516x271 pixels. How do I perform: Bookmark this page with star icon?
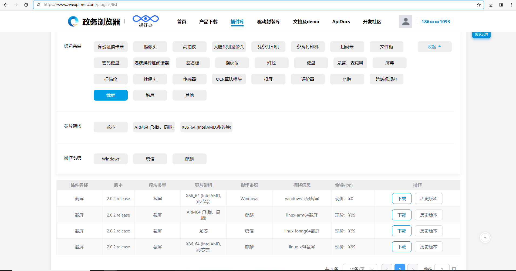click(x=479, y=5)
